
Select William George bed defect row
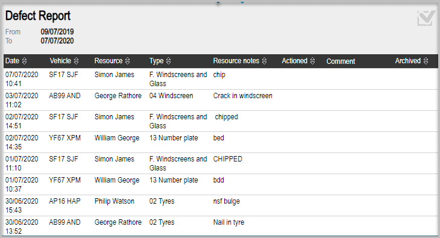tap(221, 142)
